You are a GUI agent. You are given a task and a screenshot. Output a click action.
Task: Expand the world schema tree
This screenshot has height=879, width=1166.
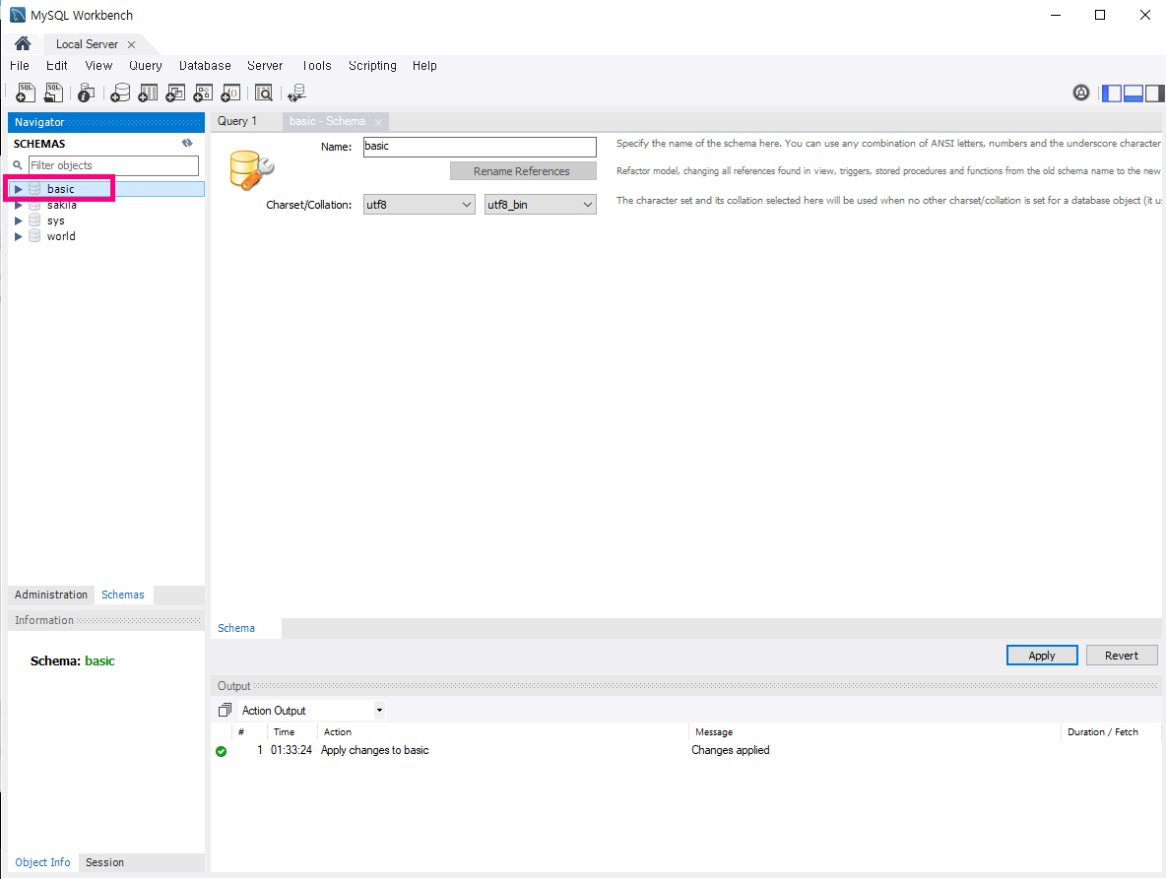click(x=19, y=236)
